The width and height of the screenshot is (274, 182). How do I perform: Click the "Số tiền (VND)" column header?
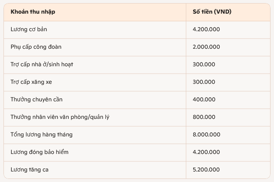coord(212,12)
